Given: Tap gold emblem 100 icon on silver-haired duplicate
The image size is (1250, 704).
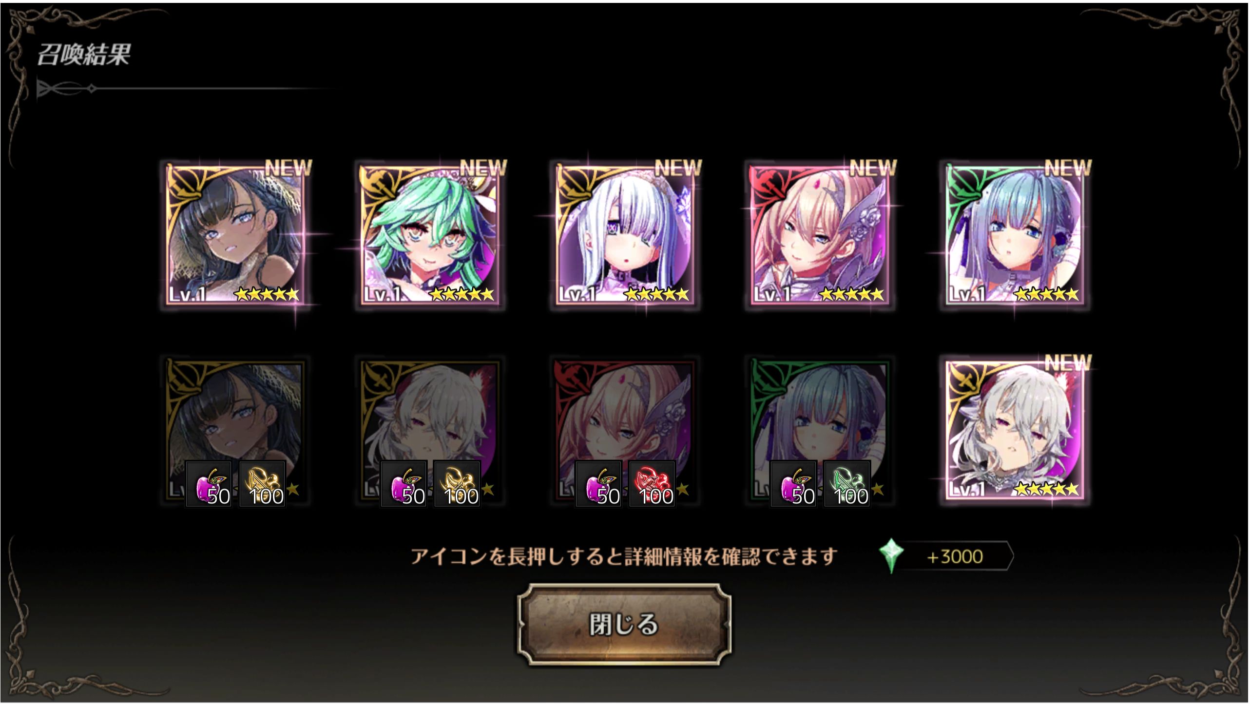Looking at the screenshot, I should tap(458, 484).
